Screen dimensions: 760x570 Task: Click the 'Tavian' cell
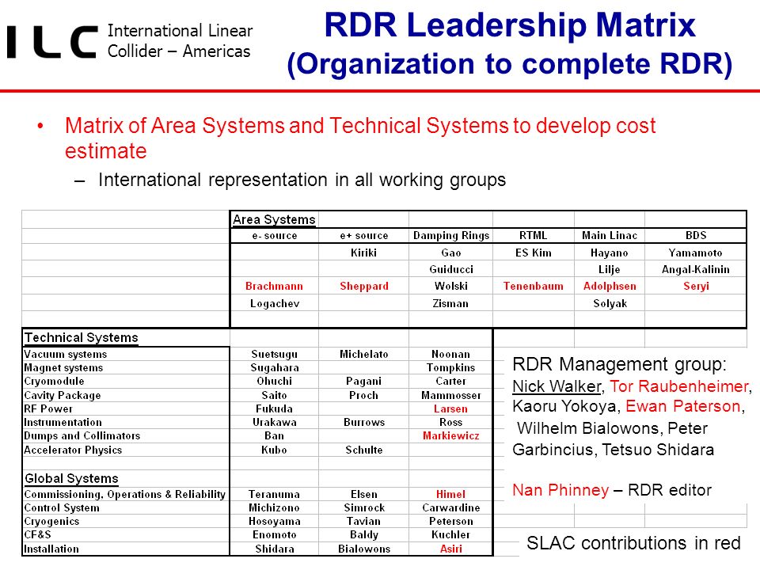[x=363, y=522]
